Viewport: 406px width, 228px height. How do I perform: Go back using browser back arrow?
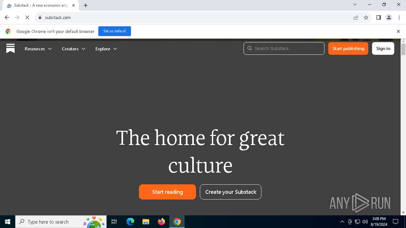pos(7,17)
